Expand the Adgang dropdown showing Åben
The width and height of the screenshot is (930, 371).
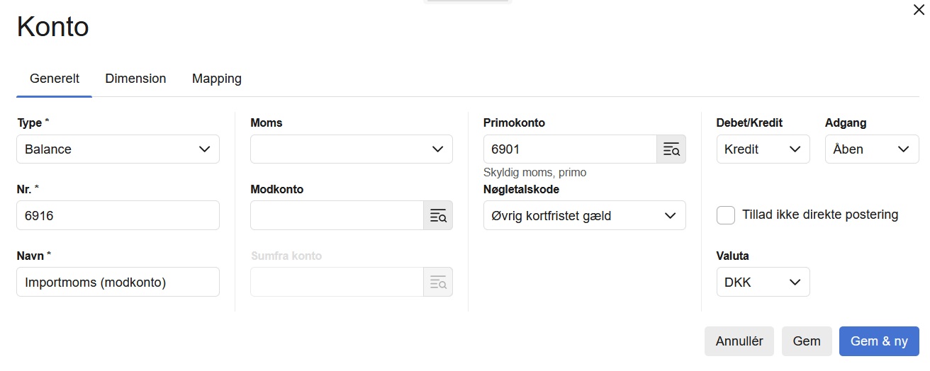(x=872, y=149)
